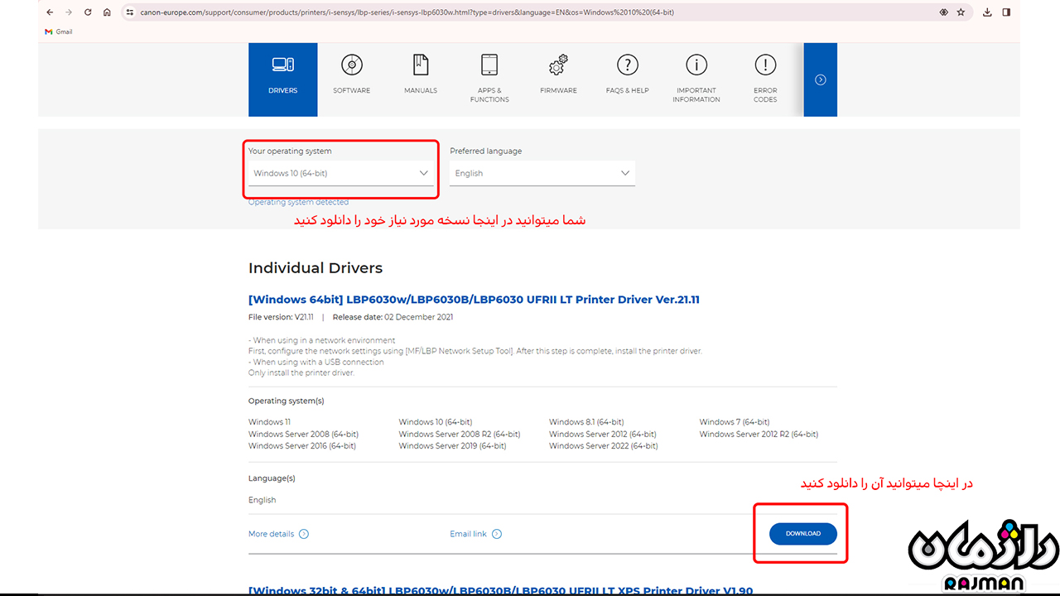Click the browser forward arrow
1060x596 pixels.
pos(69,12)
